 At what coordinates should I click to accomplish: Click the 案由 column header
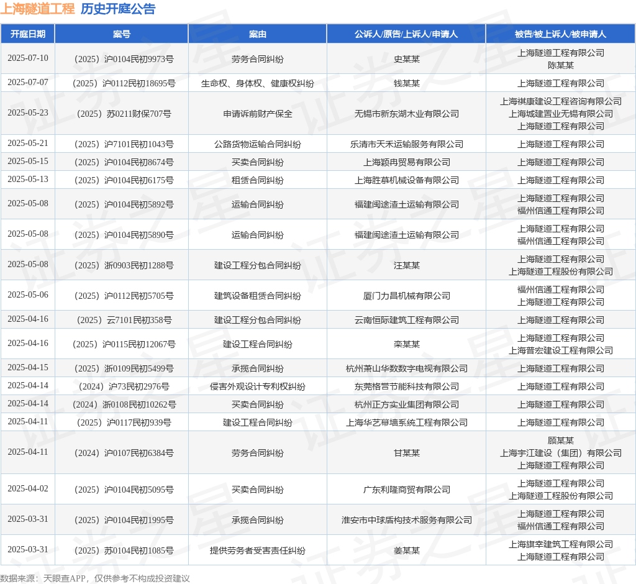[258, 34]
